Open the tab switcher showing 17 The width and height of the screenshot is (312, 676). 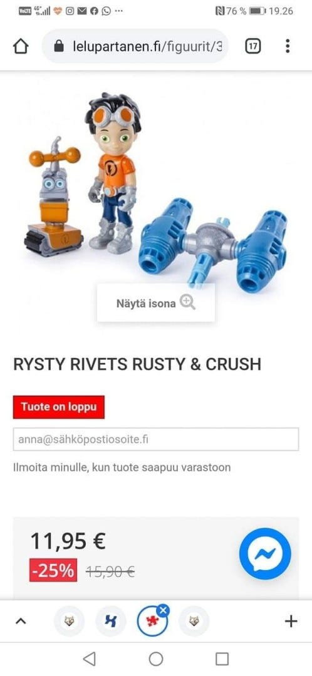(x=253, y=46)
